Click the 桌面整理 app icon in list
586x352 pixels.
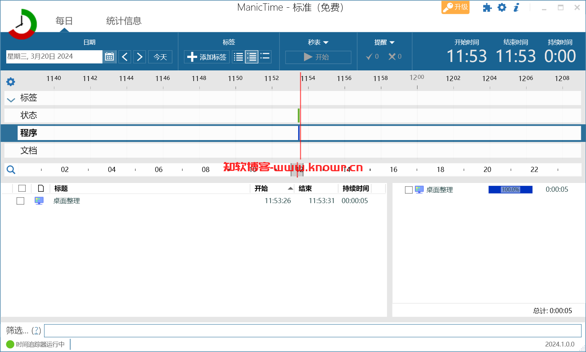coord(39,201)
